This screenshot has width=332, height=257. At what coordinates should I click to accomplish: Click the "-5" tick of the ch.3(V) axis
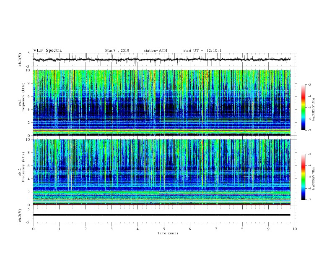(29, 222)
